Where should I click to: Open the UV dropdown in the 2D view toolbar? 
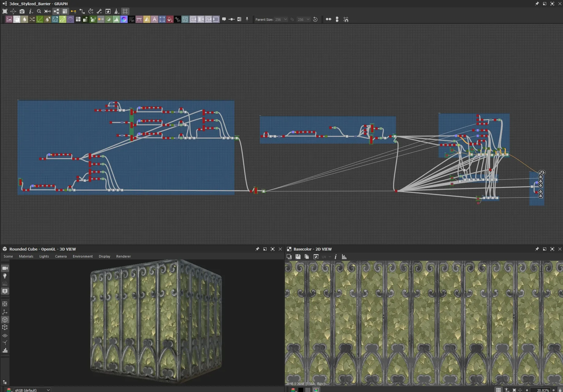tap(326, 257)
